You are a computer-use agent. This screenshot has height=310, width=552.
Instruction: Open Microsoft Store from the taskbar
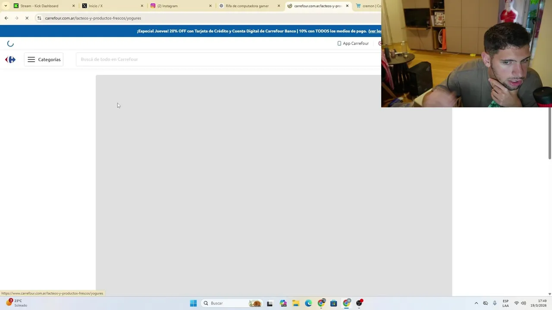click(333, 303)
